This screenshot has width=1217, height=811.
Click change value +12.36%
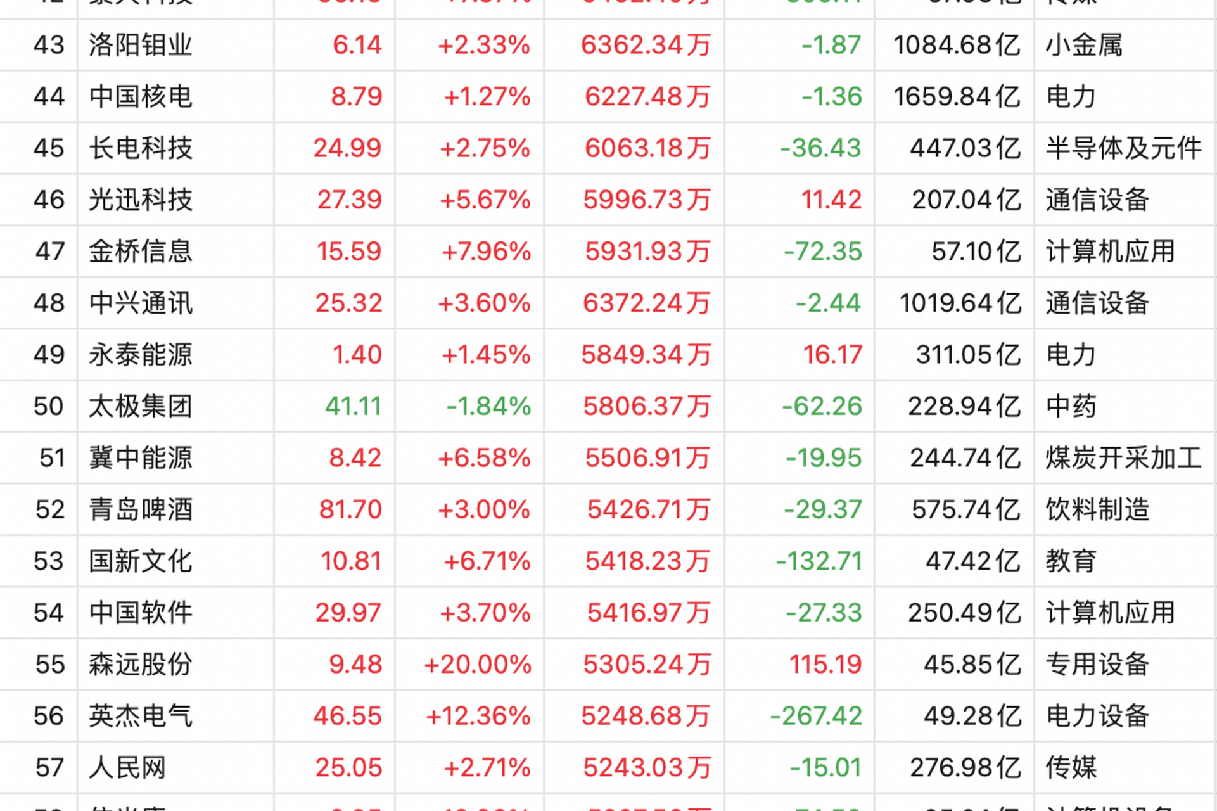(x=478, y=716)
